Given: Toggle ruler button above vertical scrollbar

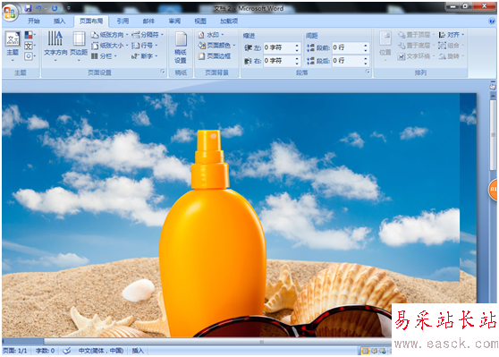Looking at the screenshot, I should [x=493, y=86].
